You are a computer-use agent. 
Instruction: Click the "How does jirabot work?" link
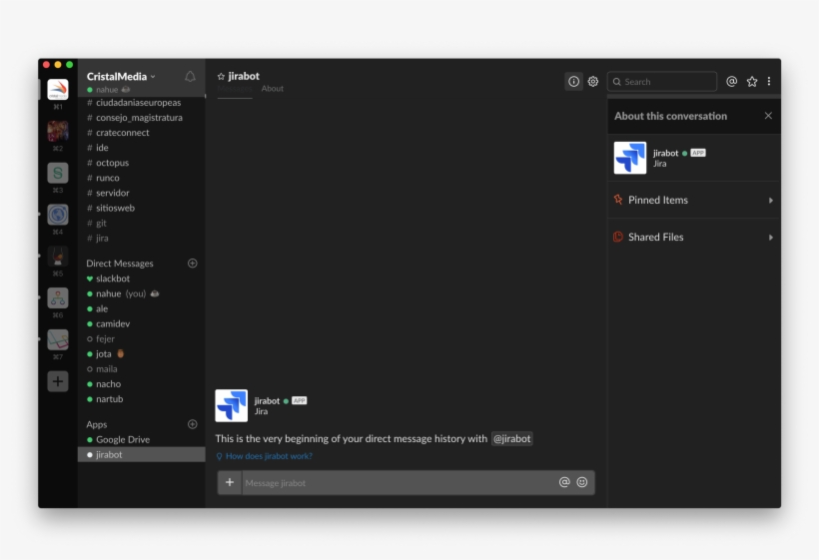coord(268,456)
